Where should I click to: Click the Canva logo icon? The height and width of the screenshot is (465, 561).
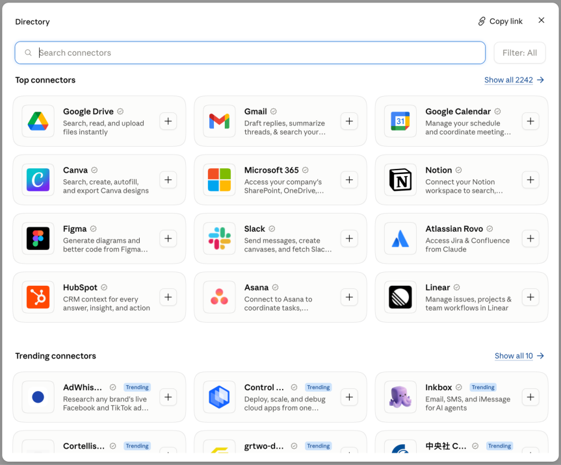point(38,180)
